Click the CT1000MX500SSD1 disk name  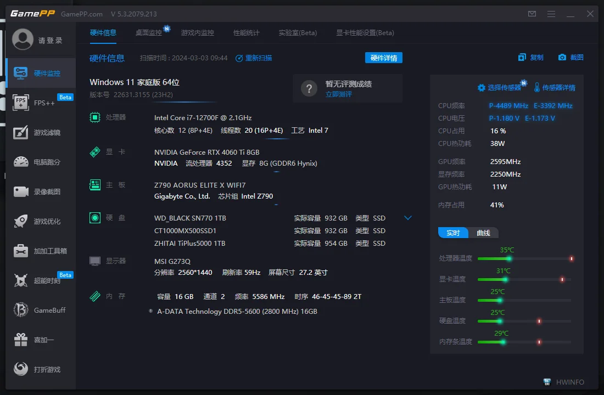[x=185, y=230]
